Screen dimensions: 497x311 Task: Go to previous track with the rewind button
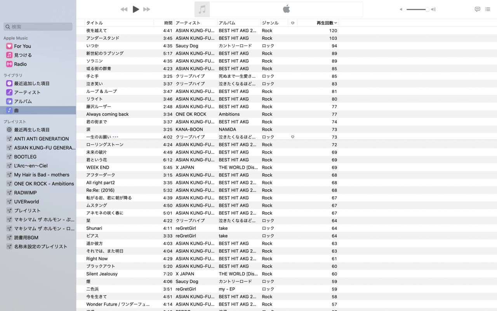click(124, 9)
